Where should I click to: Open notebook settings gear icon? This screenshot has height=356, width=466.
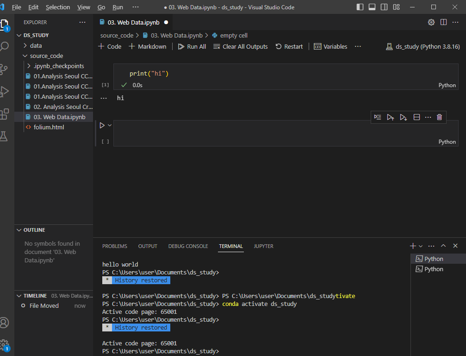tap(431, 22)
